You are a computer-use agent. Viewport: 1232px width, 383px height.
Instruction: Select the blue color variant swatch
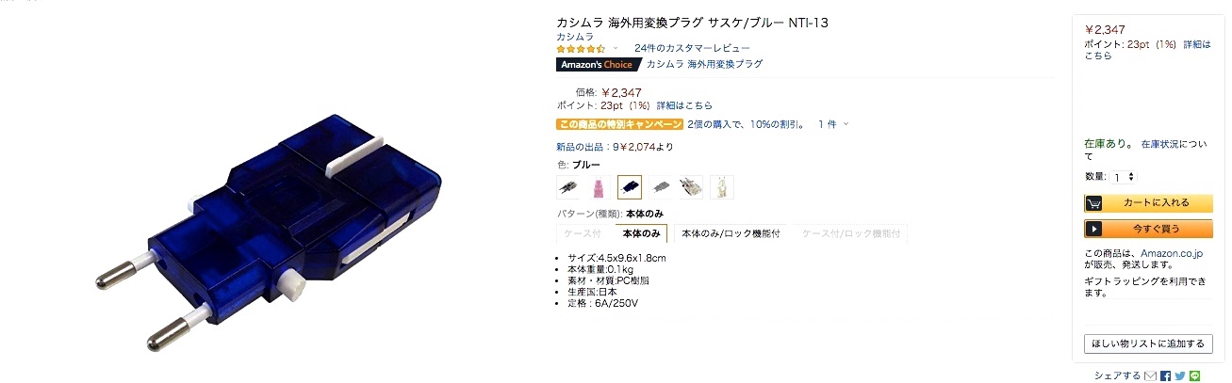click(630, 187)
